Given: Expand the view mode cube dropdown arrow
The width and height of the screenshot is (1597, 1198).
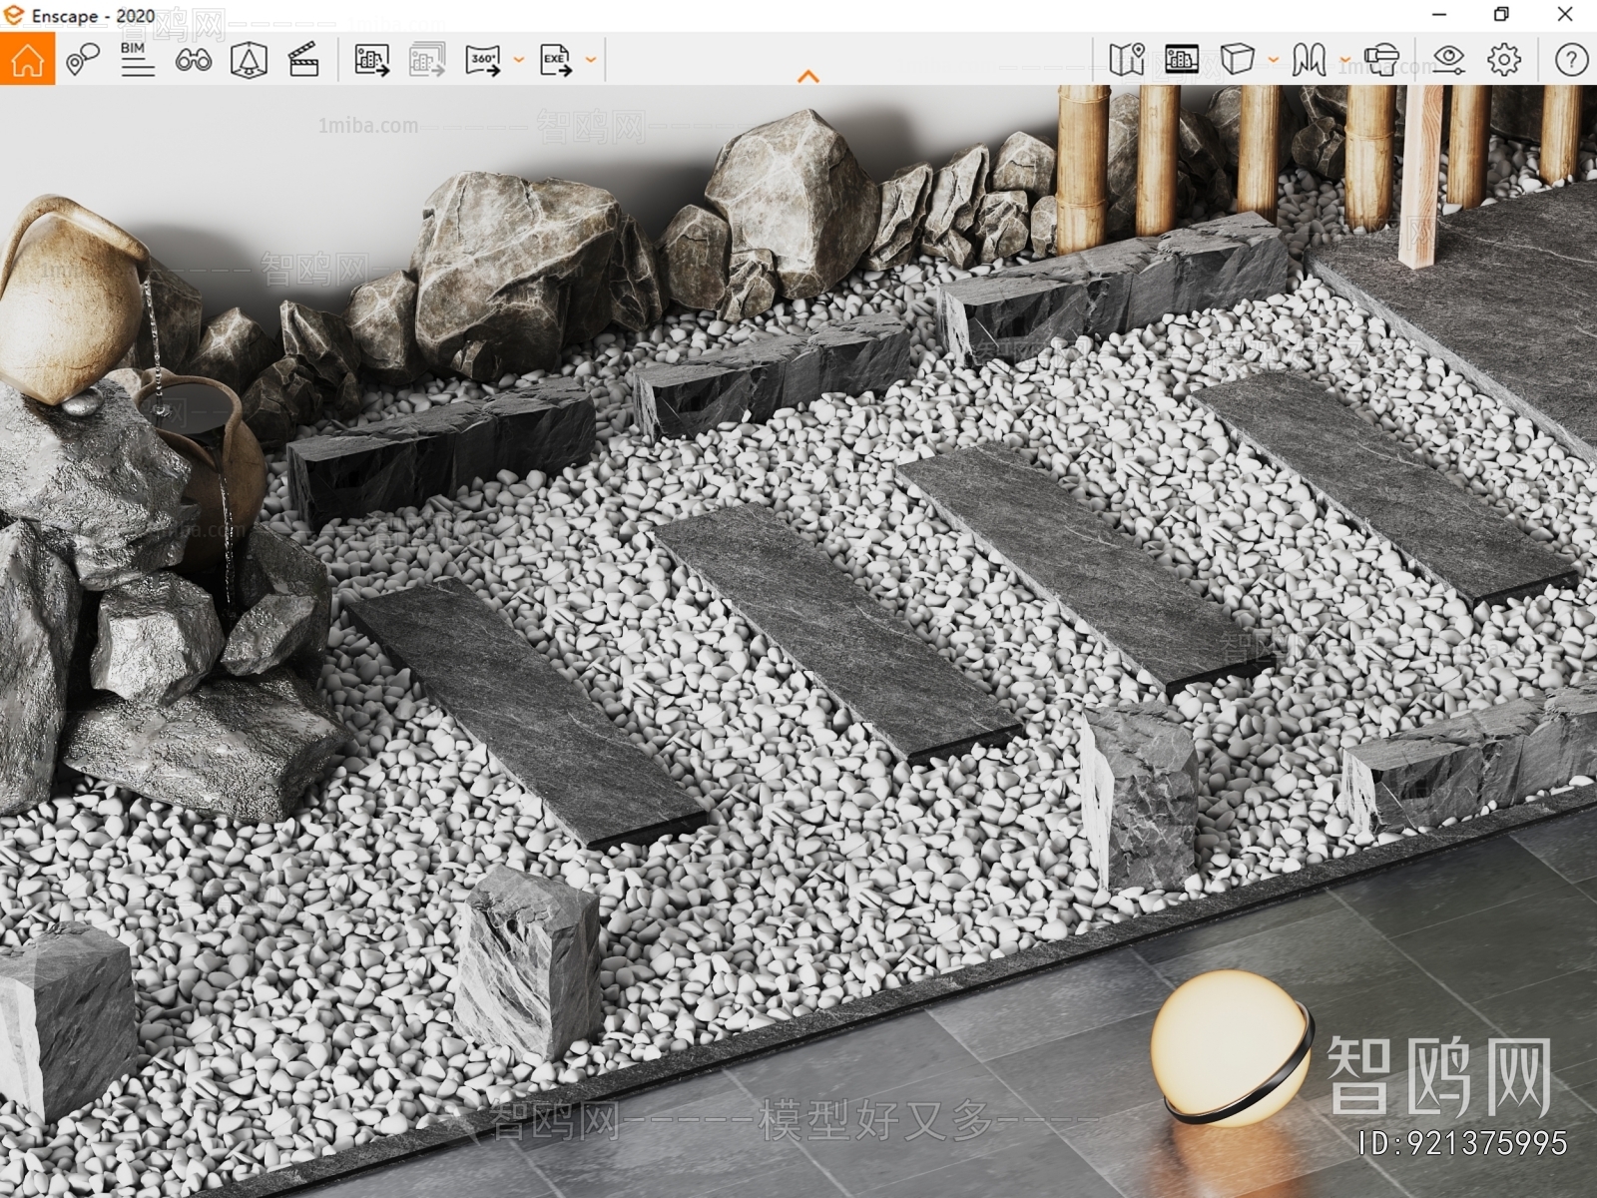Looking at the screenshot, I should 1273,60.
